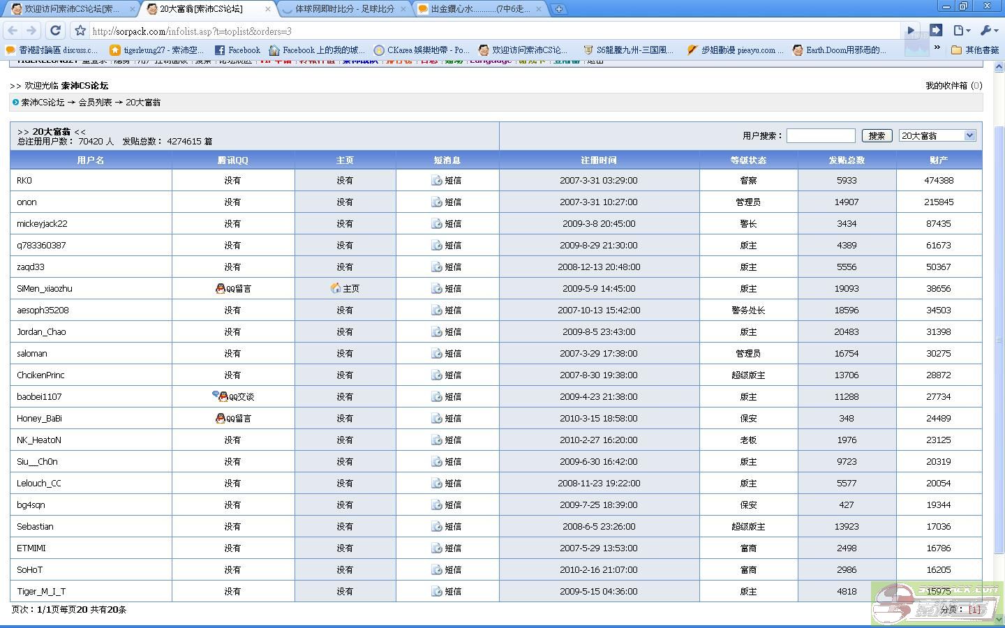Viewport: 1005px width, 628px height.
Task: Open the Facebook bookmark
Action: pyautogui.click(x=237, y=50)
